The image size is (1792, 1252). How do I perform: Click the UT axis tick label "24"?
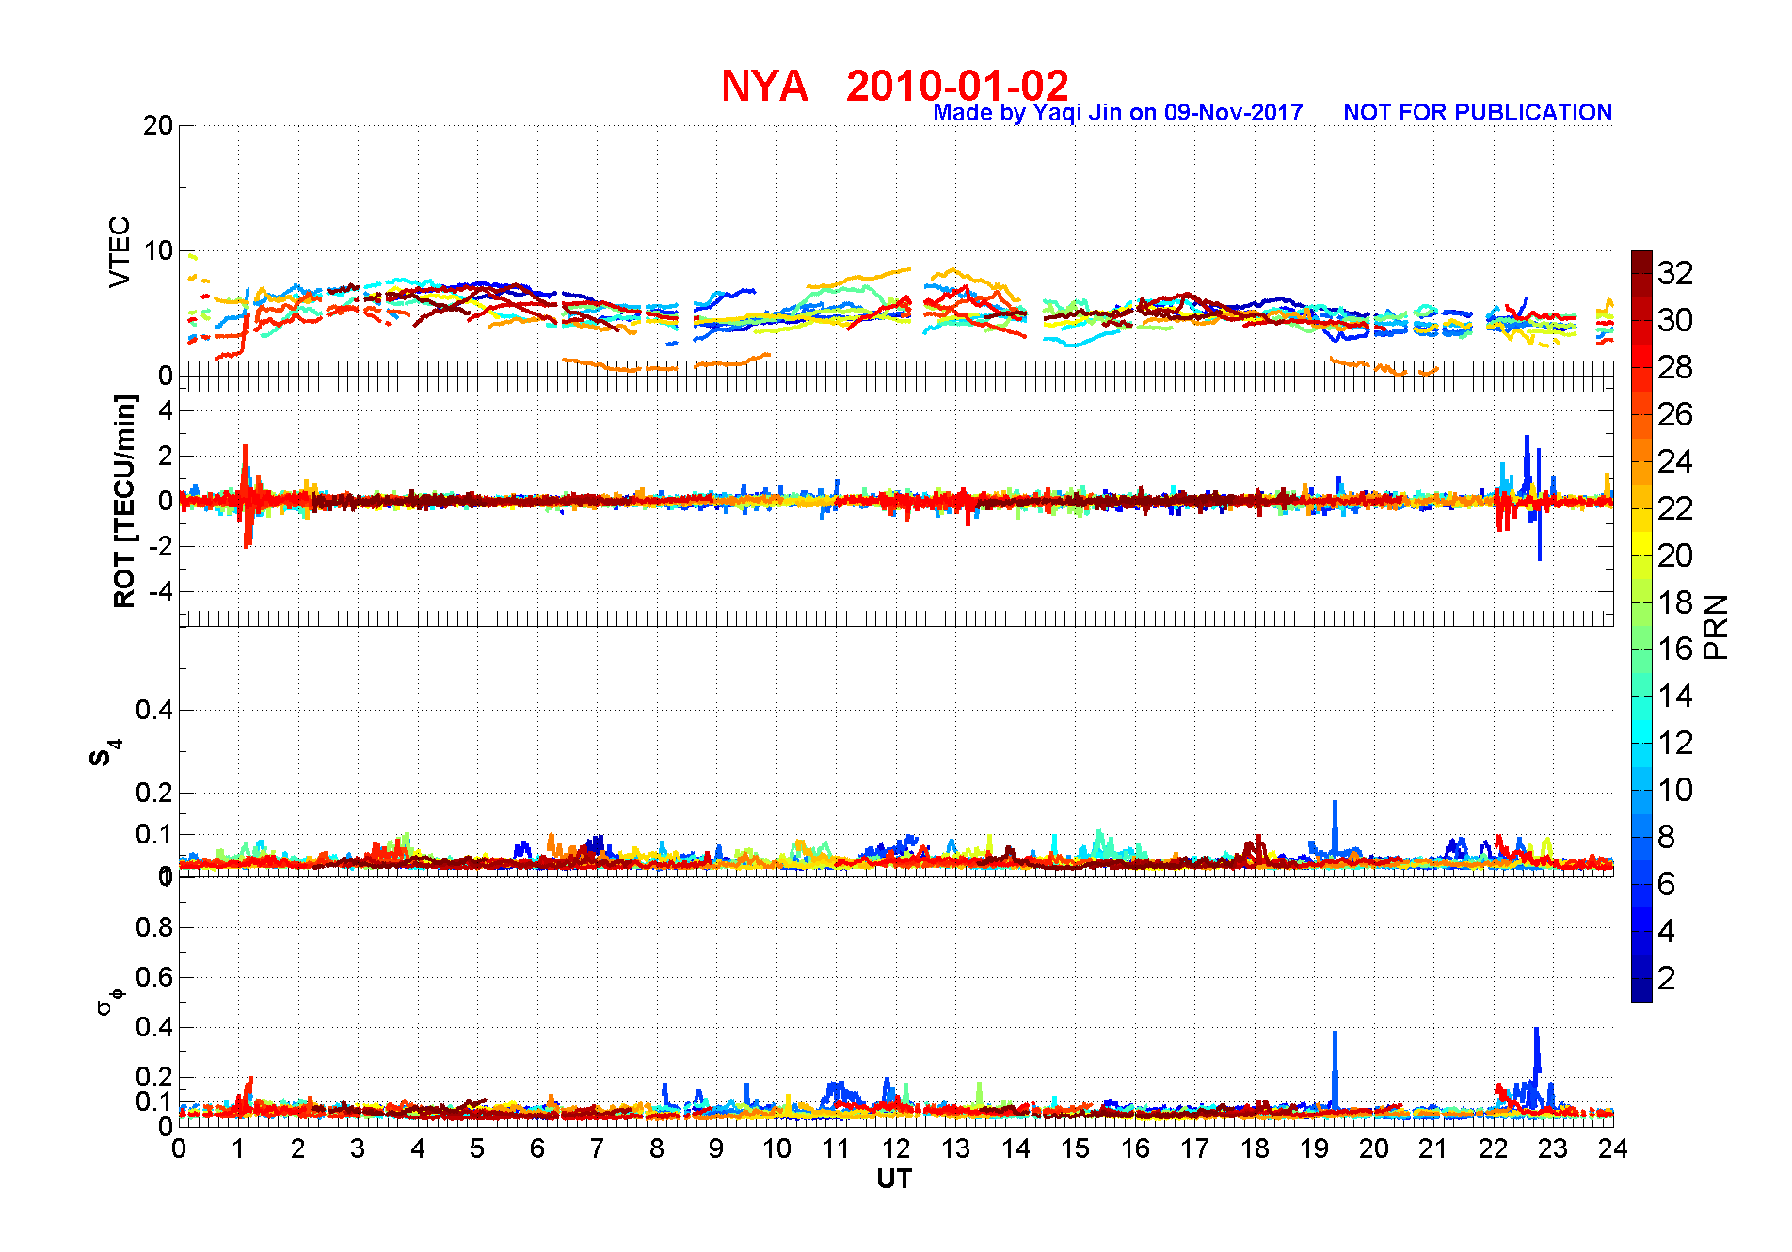(1612, 1148)
